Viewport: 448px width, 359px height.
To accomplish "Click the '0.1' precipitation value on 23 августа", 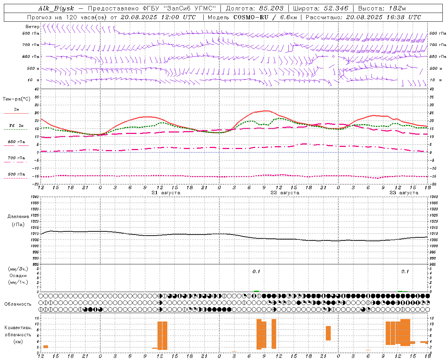I will [405, 271].
